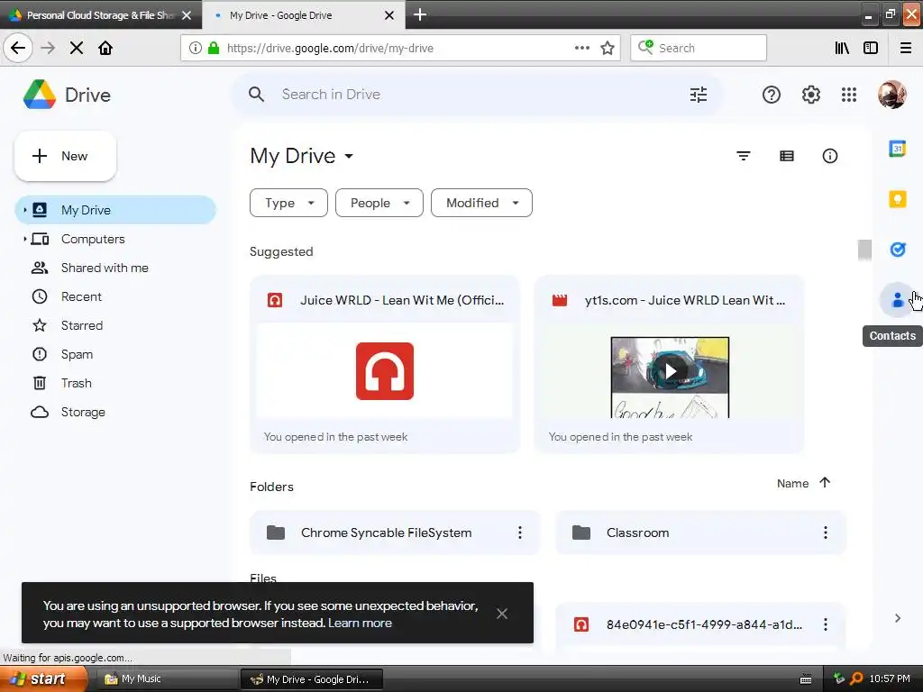Screen dimensions: 923x692
Task: Focus the Search in Drive field
Action: click(477, 94)
